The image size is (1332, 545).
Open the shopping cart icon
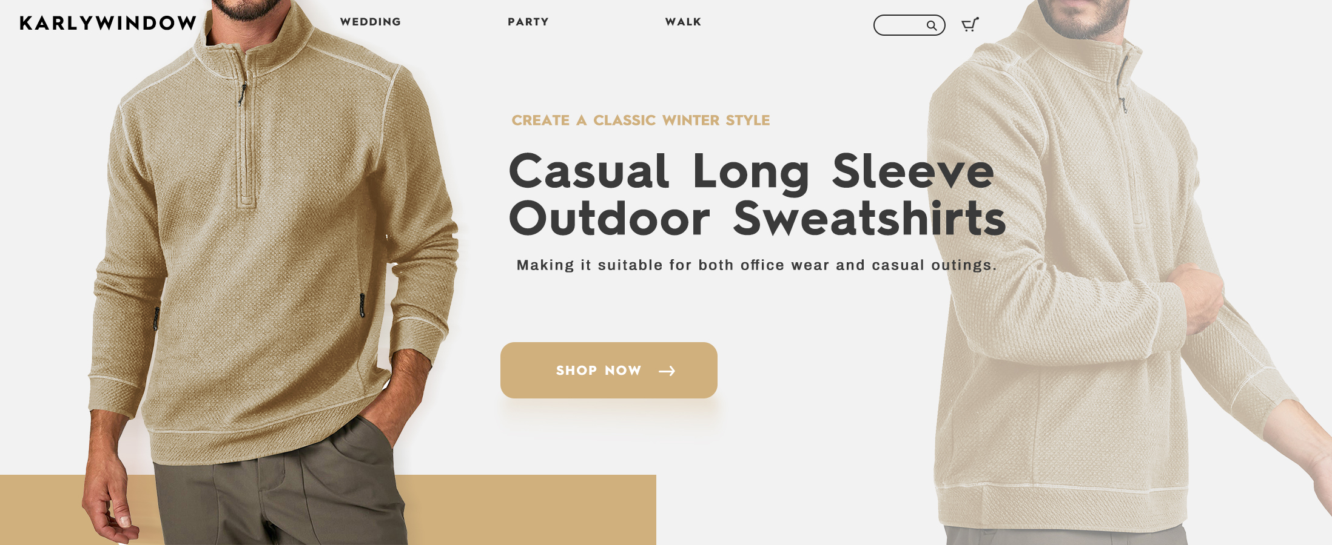(970, 24)
